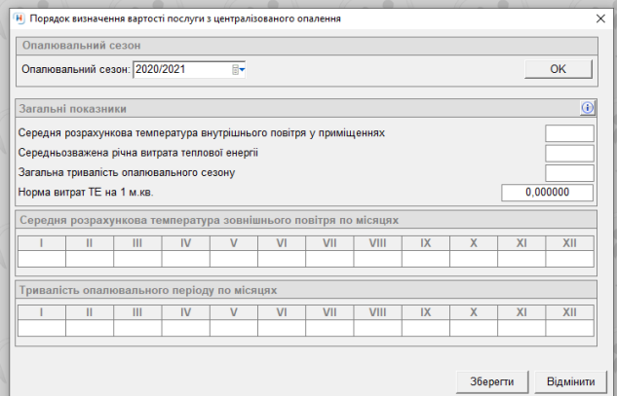
Task: Click the Середньозважена річна витрата field
Action: point(569,153)
